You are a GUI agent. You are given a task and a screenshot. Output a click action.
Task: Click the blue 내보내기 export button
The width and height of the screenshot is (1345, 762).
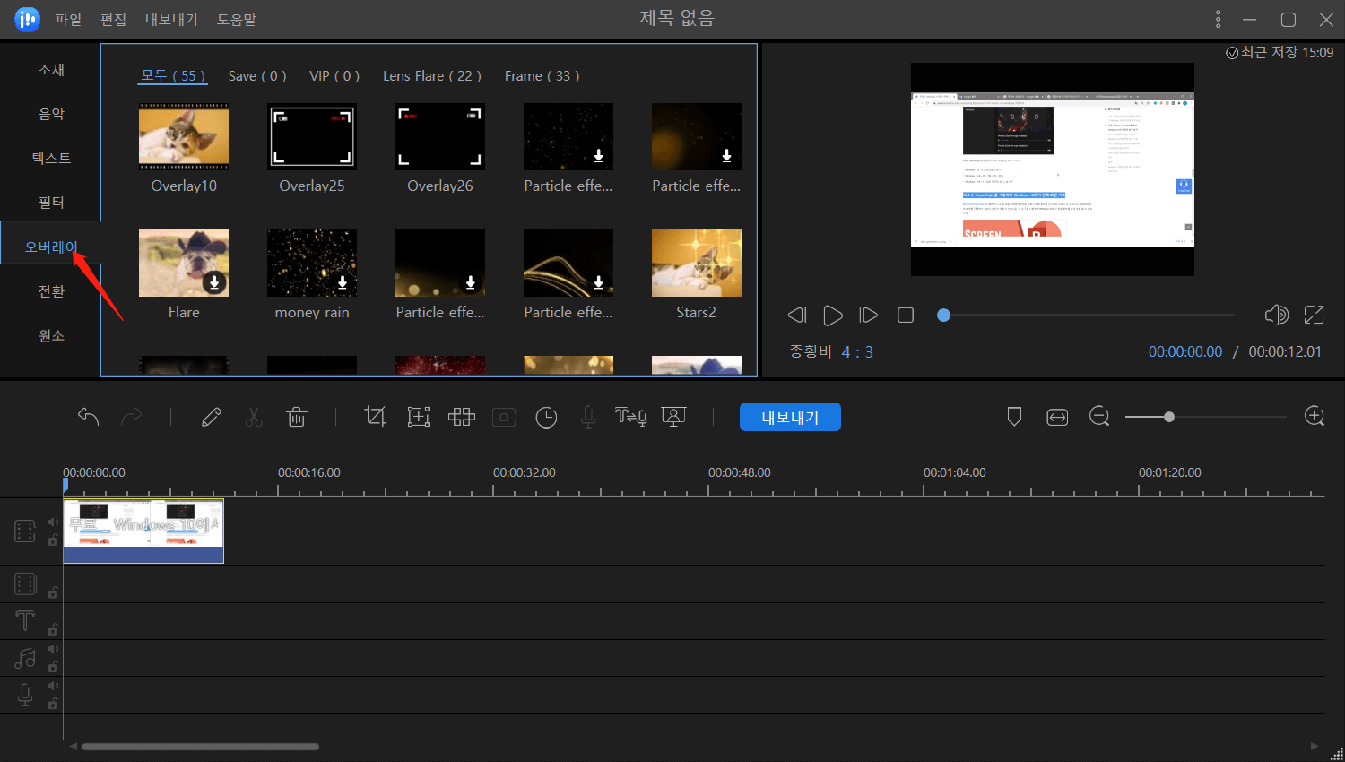point(790,417)
